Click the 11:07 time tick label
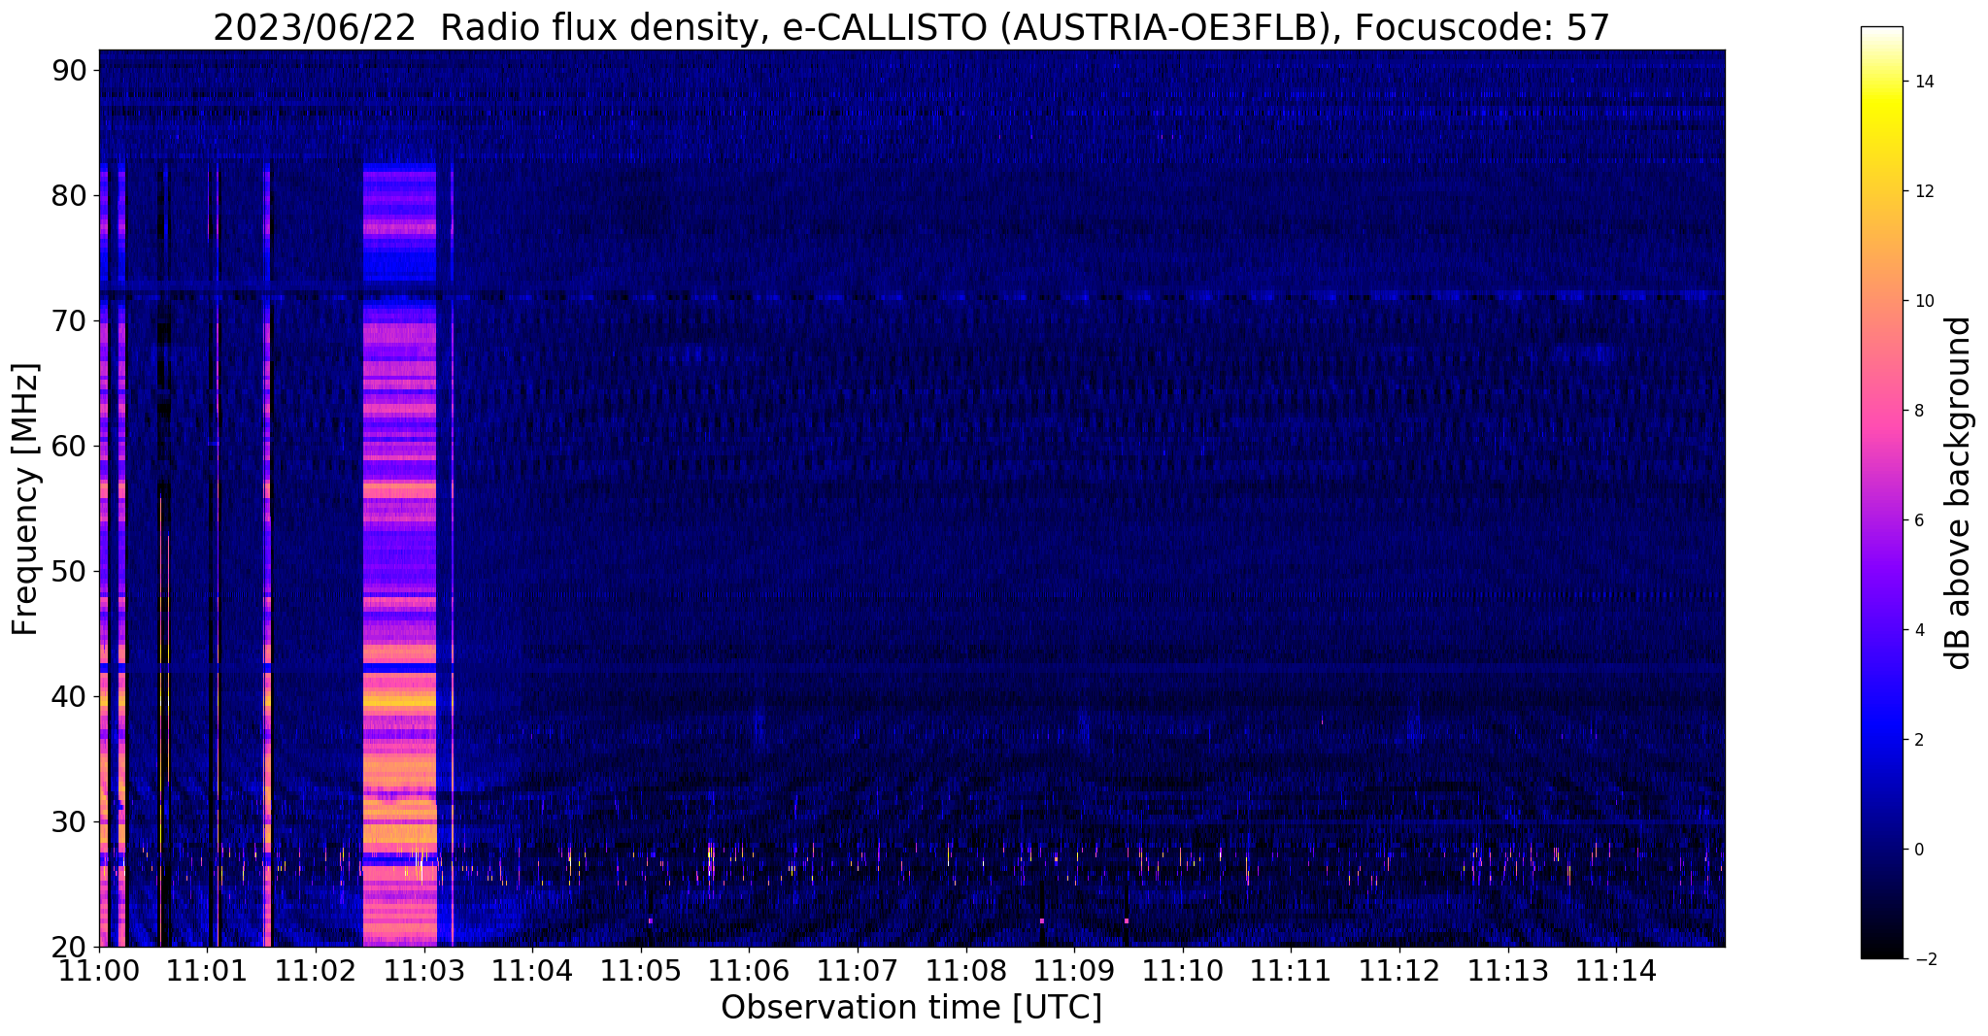The height and width of the screenshot is (1036, 1988). tap(858, 970)
